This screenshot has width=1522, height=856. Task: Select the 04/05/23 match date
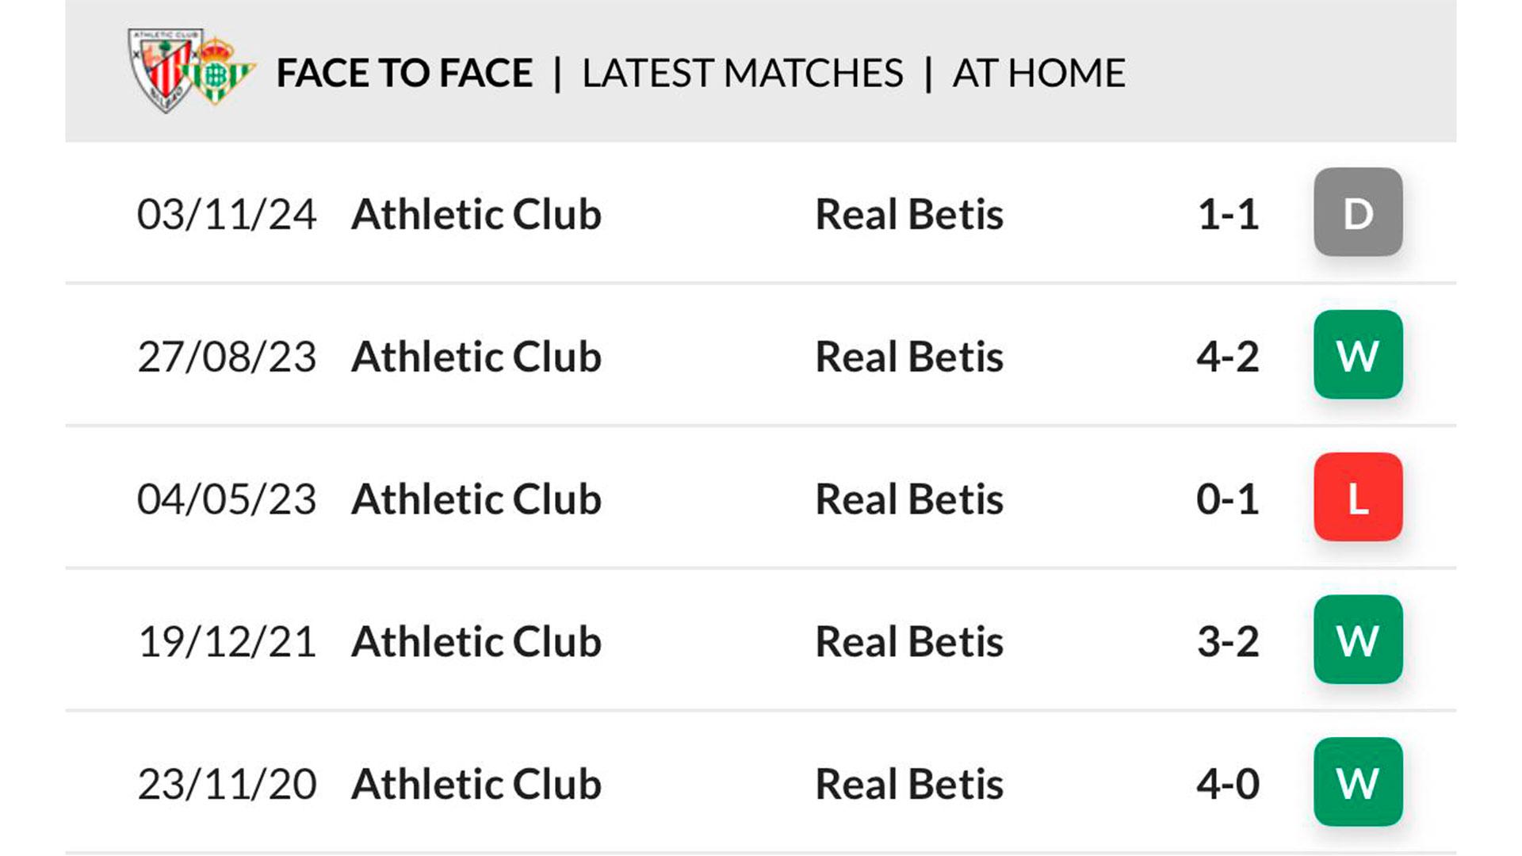coord(227,499)
